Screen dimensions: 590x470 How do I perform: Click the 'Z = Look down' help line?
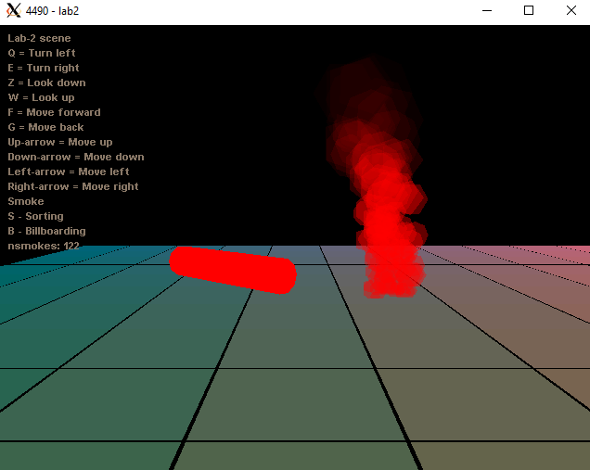tap(46, 83)
